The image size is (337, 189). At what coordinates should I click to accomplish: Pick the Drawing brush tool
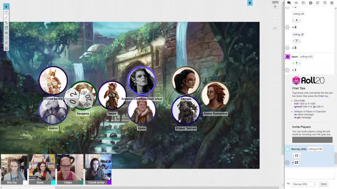6,17
